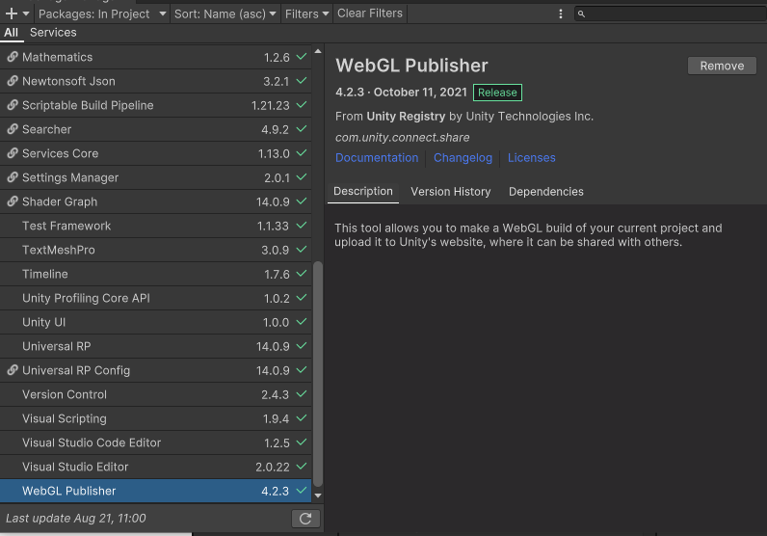
Task: Click the installed checkmark for Unity UI
Action: tap(302, 322)
